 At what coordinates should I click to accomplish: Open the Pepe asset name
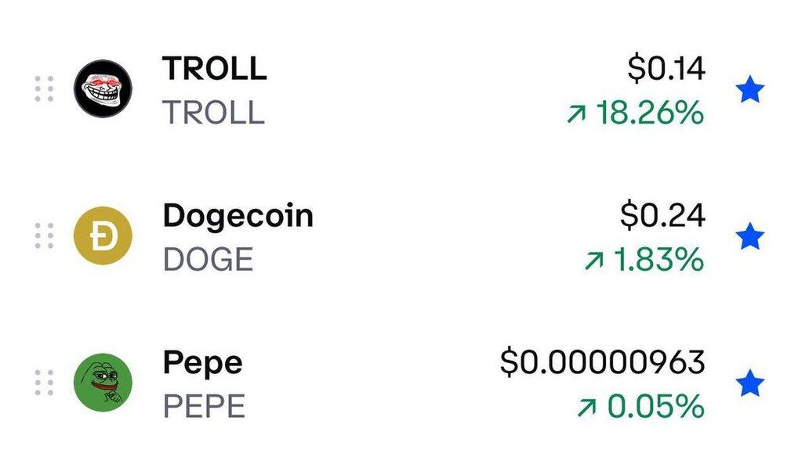click(202, 364)
